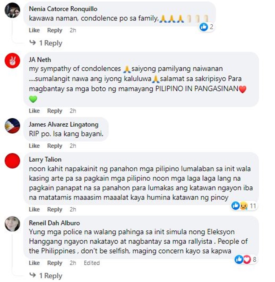This screenshot has height=282, width=275.
Task: Open Nenia Catorce Ronquillo's profile picture
Action: pos(12,10)
